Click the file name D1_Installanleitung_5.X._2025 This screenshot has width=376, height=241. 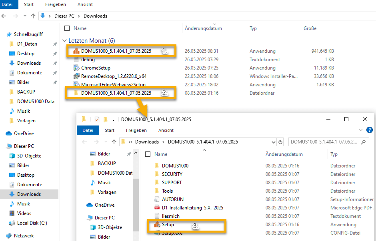tap(192, 208)
